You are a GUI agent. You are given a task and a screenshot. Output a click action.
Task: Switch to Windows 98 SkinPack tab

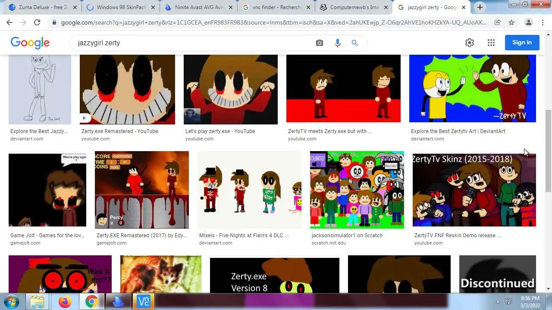click(120, 7)
